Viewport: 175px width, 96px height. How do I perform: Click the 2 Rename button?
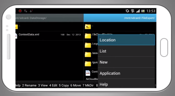tap(29, 85)
